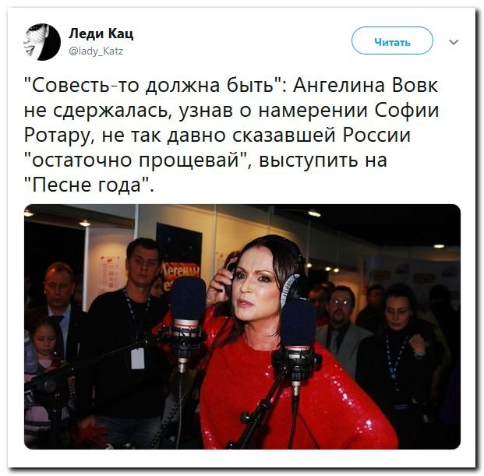This screenshot has height=476, width=484.
Task: Follow the account with the Читать button
Action: click(392, 41)
